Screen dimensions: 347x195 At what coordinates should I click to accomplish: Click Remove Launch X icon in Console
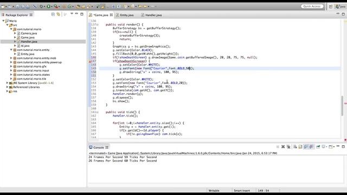pyautogui.click(x=283, y=147)
